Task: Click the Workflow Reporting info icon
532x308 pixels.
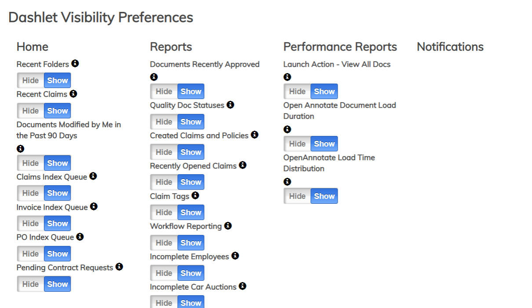Action: pos(228,226)
